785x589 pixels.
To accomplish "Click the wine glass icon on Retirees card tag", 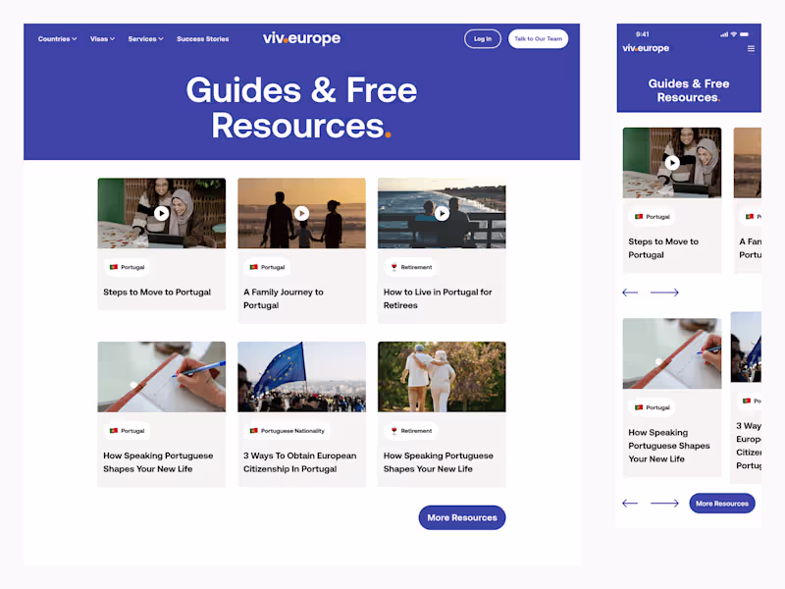I will (394, 267).
